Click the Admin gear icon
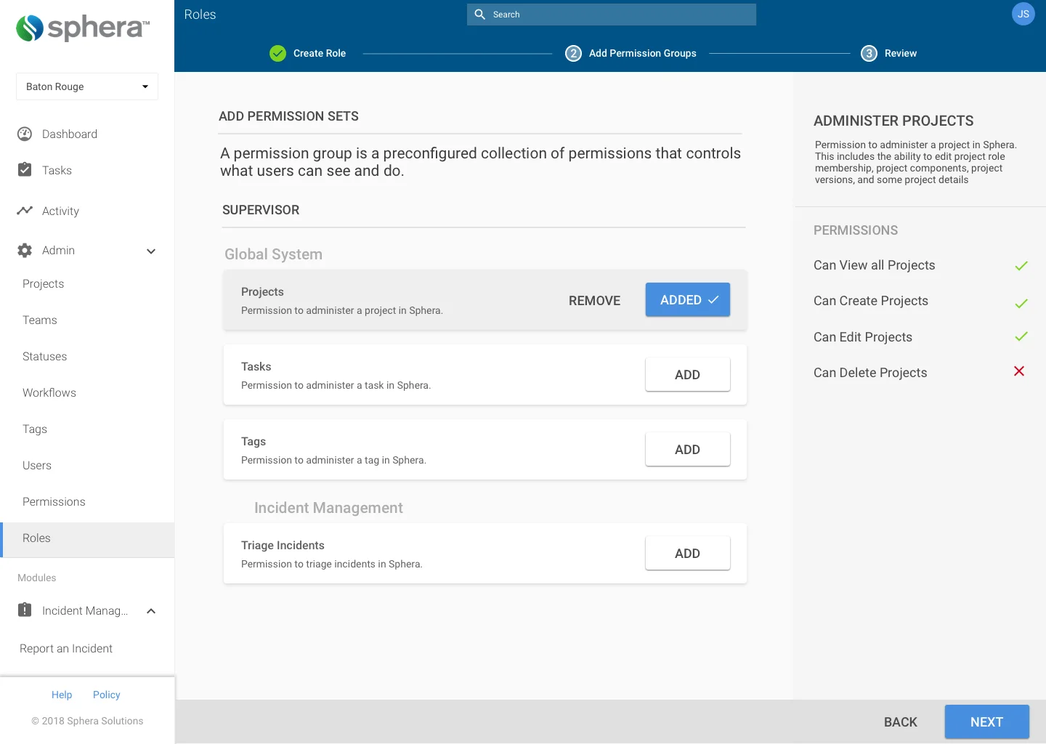Image resolution: width=1046 pixels, height=744 pixels. pos(25,250)
